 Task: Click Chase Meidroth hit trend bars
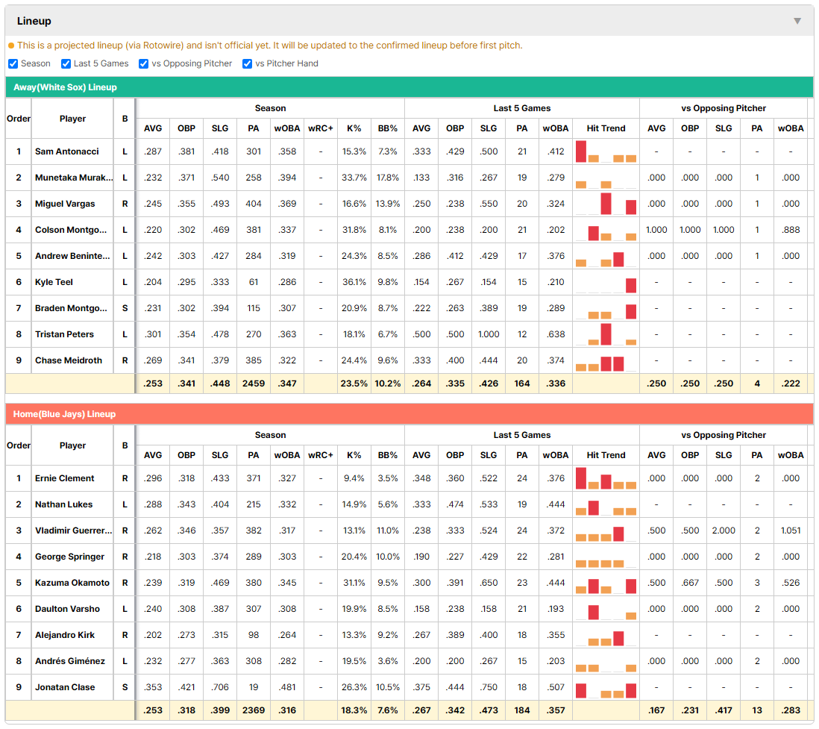(606, 360)
